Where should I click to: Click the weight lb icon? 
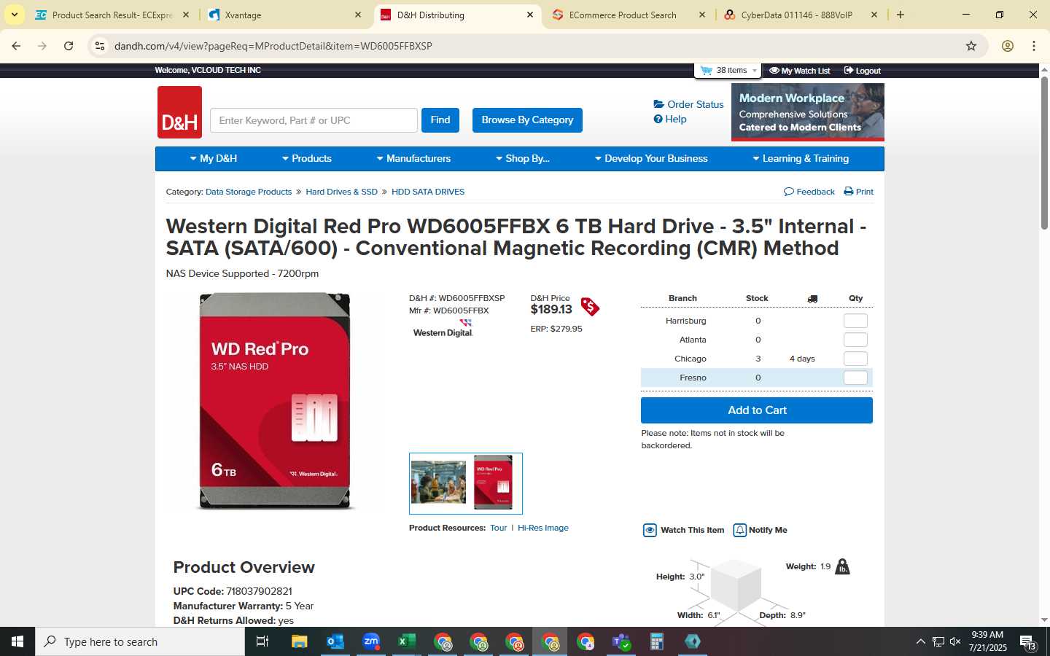click(842, 566)
